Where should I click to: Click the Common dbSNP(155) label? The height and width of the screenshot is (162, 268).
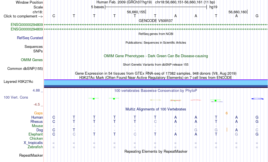[25, 69]
